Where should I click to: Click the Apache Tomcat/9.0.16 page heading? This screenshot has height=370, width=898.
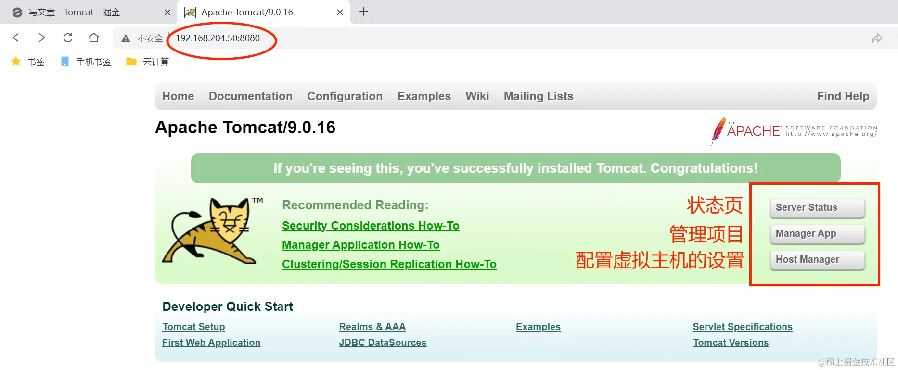coord(245,128)
